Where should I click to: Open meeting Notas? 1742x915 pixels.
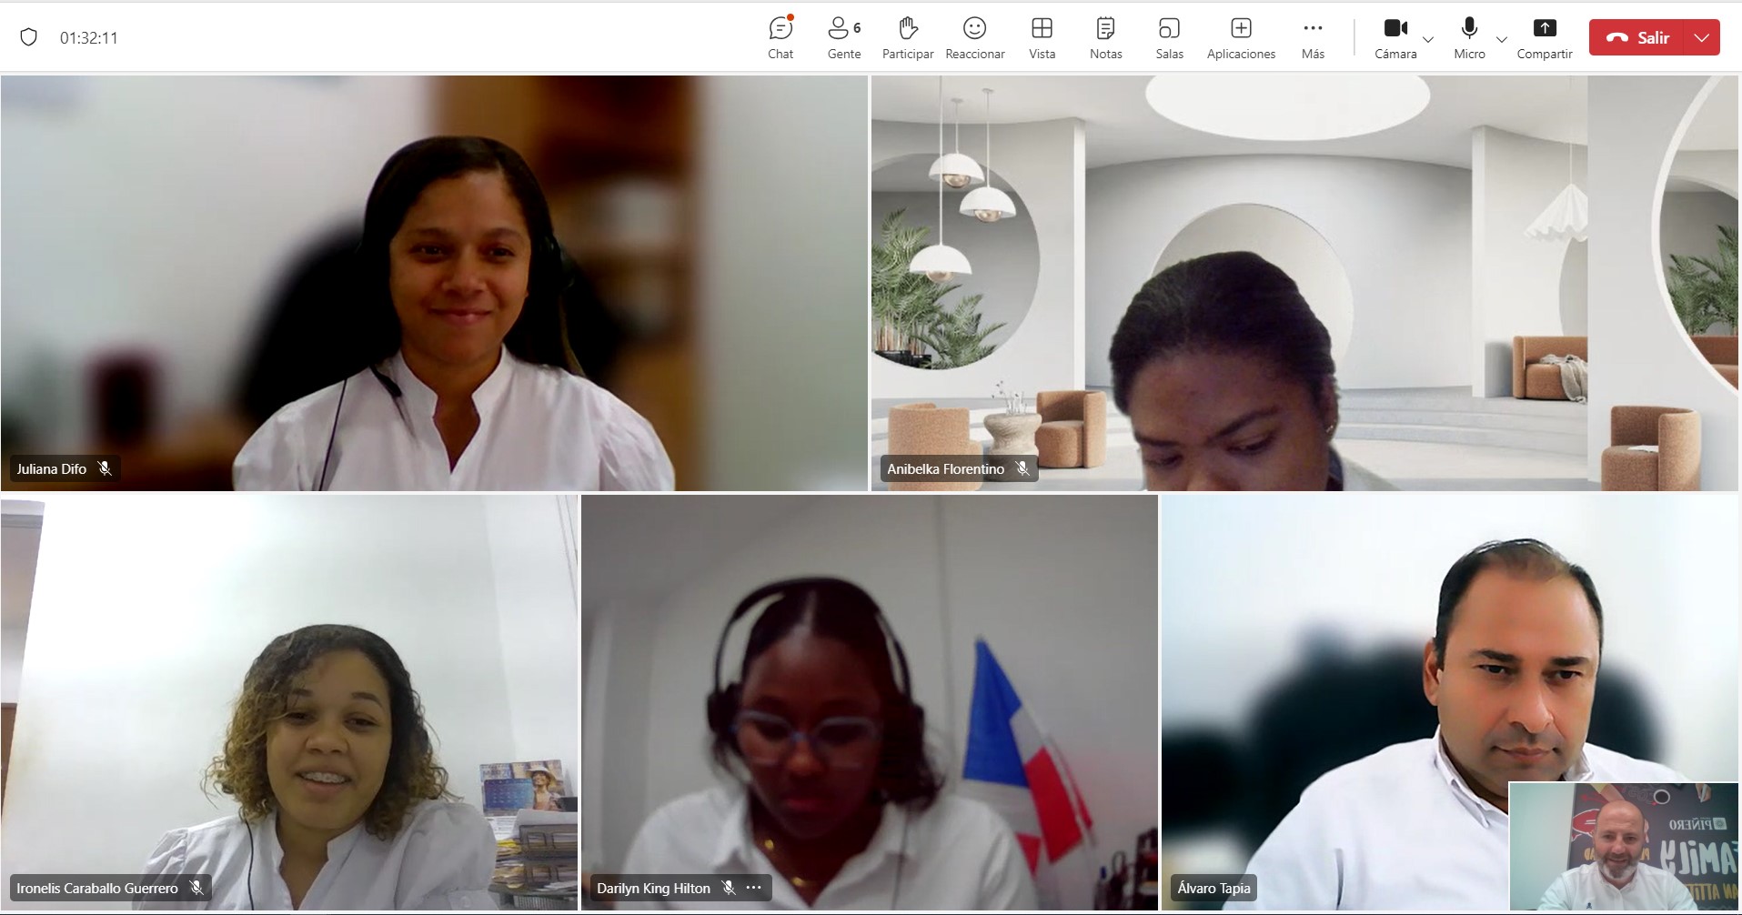click(1105, 38)
